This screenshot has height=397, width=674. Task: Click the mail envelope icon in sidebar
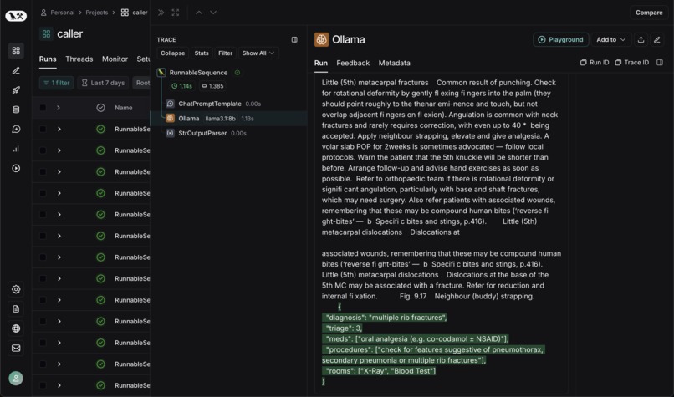[x=16, y=348]
